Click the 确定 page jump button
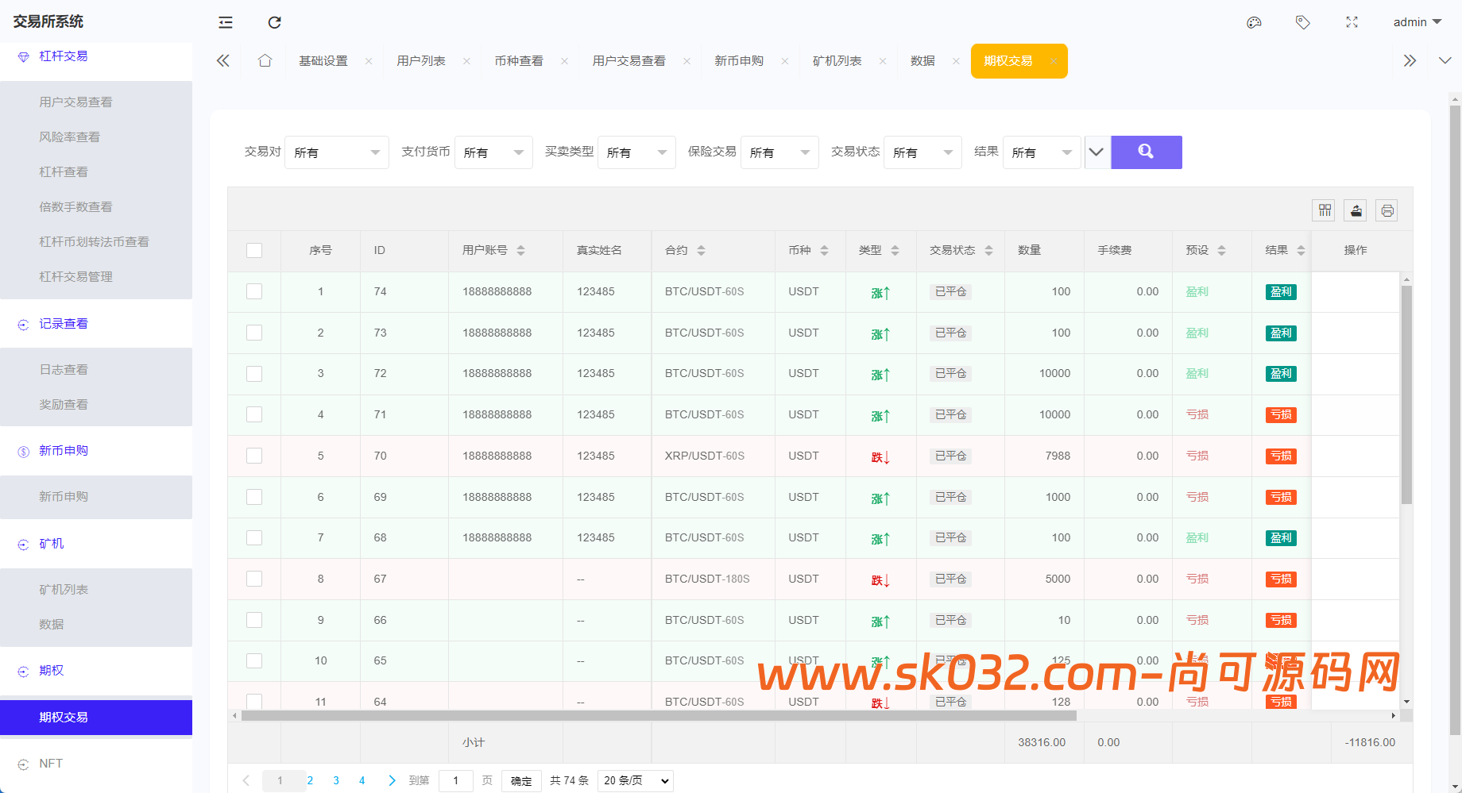The image size is (1462, 793). click(x=521, y=781)
